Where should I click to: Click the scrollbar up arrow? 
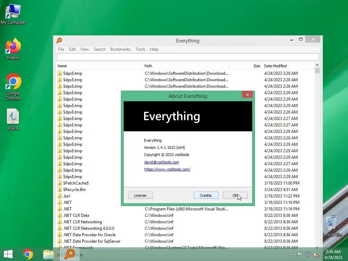coord(317,65)
